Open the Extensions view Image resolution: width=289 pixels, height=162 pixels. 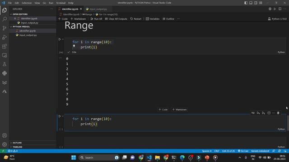[5, 46]
